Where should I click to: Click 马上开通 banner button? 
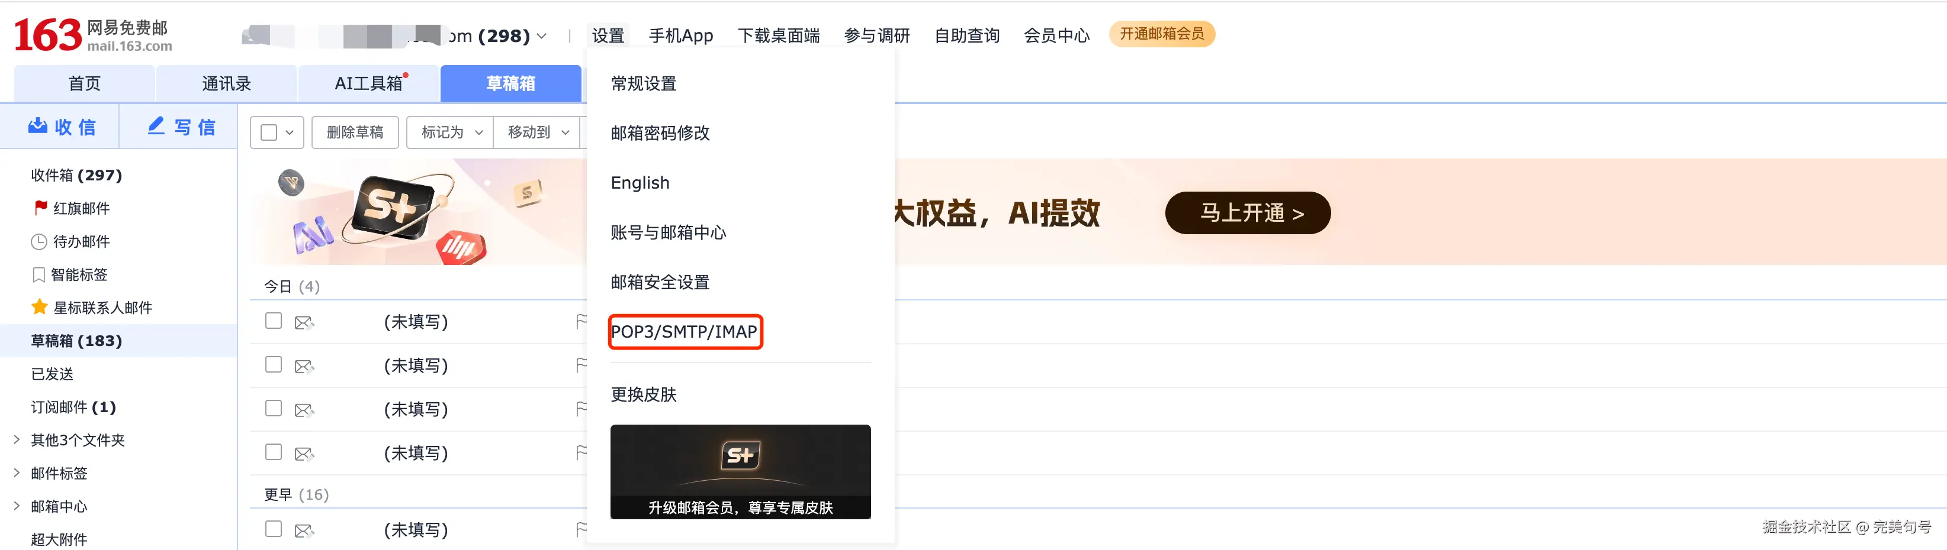(1248, 213)
